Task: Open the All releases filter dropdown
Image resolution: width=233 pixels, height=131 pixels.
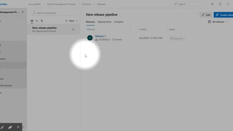Action: point(218,22)
